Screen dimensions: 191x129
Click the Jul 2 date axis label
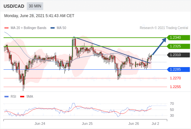[155, 124]
